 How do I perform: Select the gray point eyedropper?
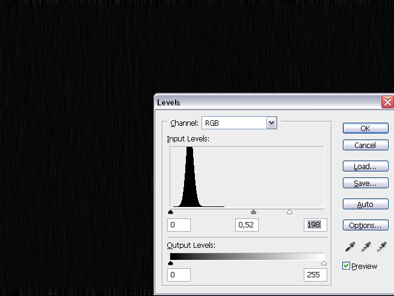[x=366, y=247]
